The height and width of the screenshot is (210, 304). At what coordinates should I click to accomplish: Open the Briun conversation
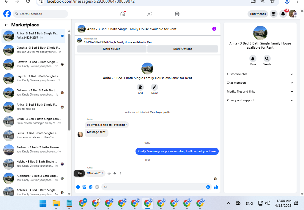33,121
